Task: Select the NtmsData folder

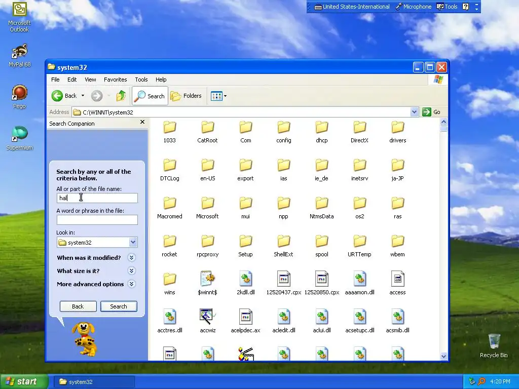Action: (321, 208)
